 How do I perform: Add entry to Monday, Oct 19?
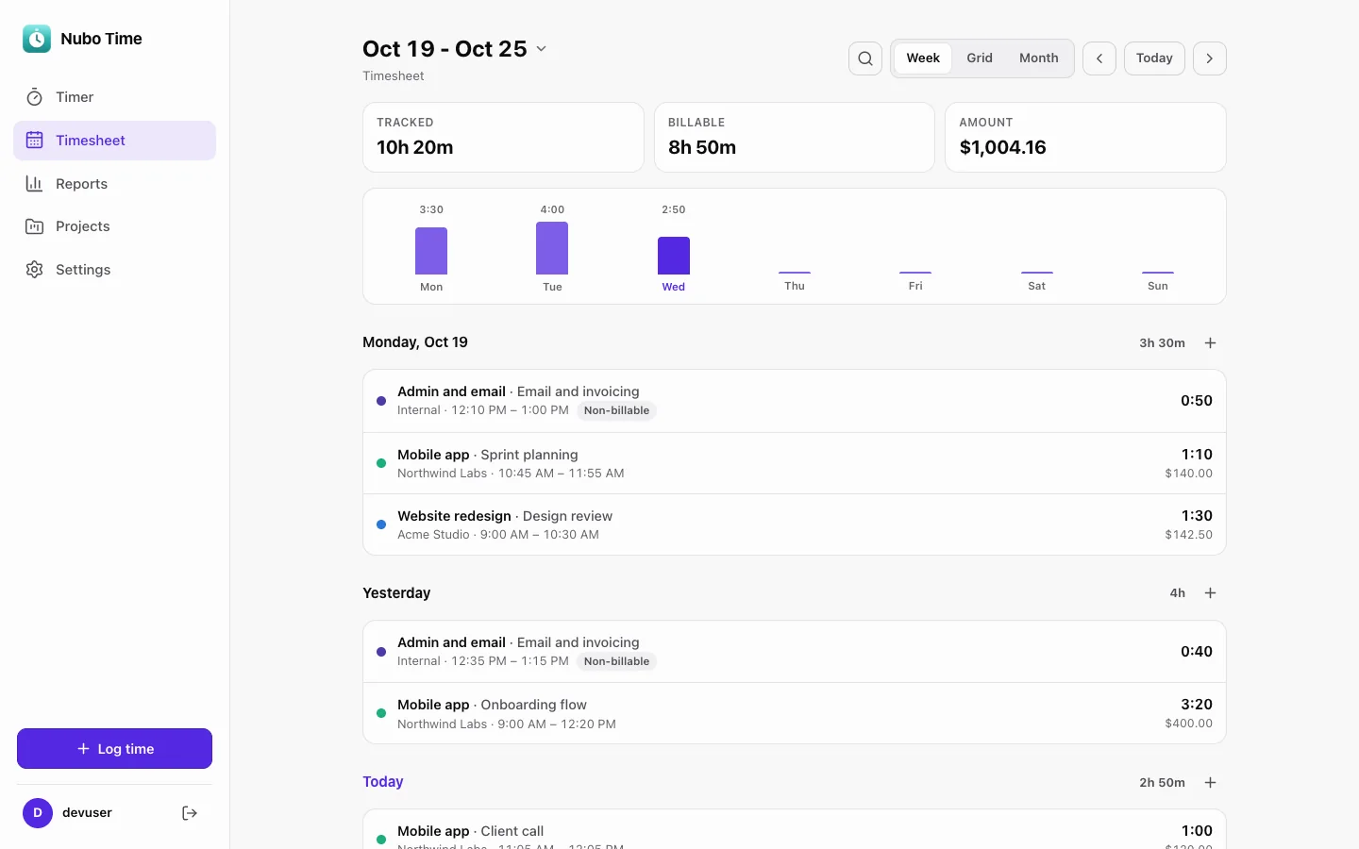click(x=1211, y=343)
